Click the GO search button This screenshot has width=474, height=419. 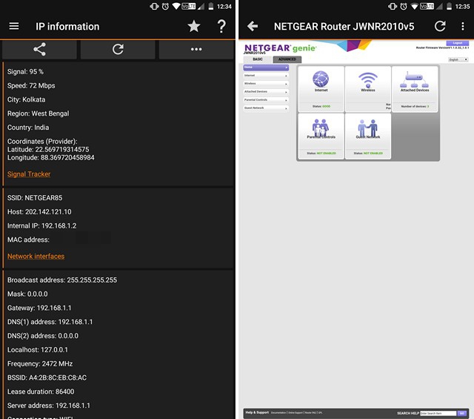tap(462, 413)
